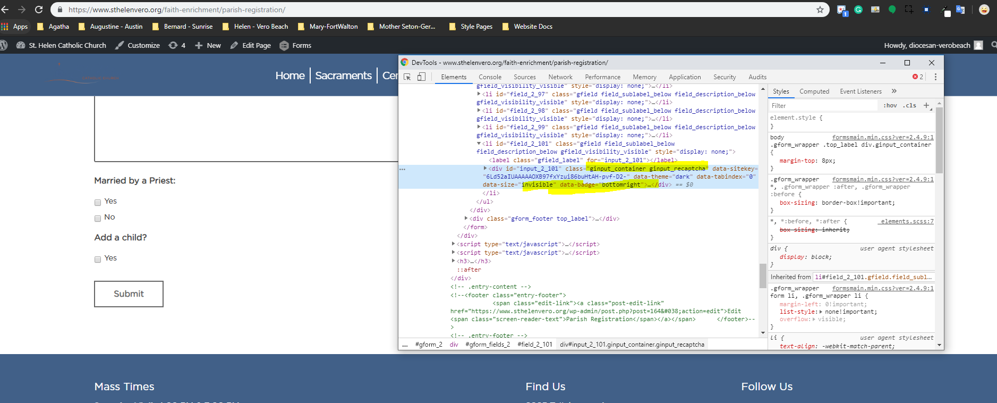
Task: Open the DevTools three-dot options menu
Action: pyautogui.click(x=935, y=77)
